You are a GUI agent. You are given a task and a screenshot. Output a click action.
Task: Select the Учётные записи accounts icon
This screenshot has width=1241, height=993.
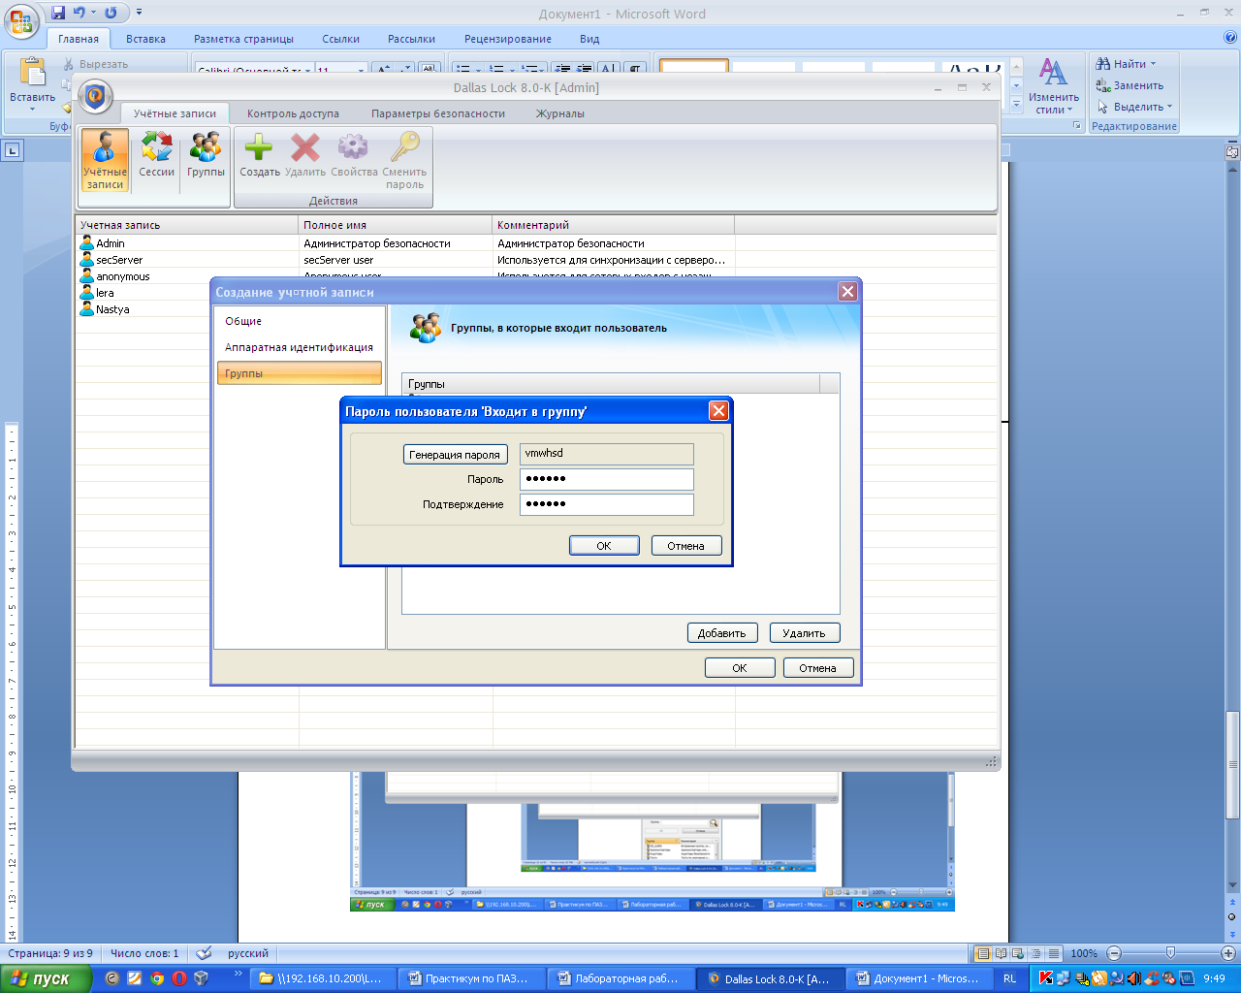tap(105, 160)
